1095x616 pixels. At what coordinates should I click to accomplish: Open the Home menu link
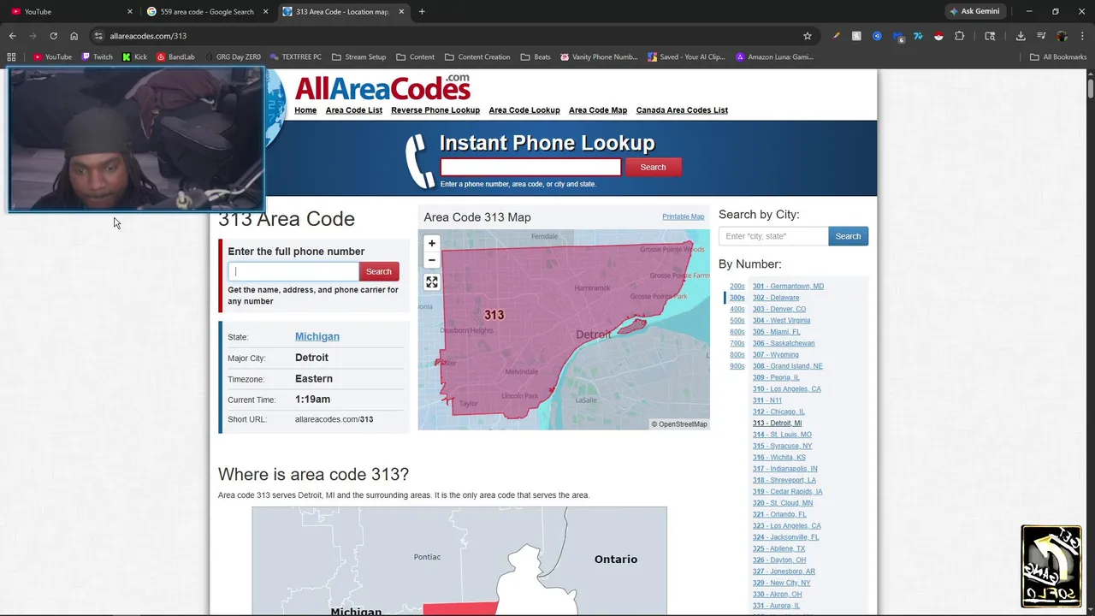click(x=305, y=110)
